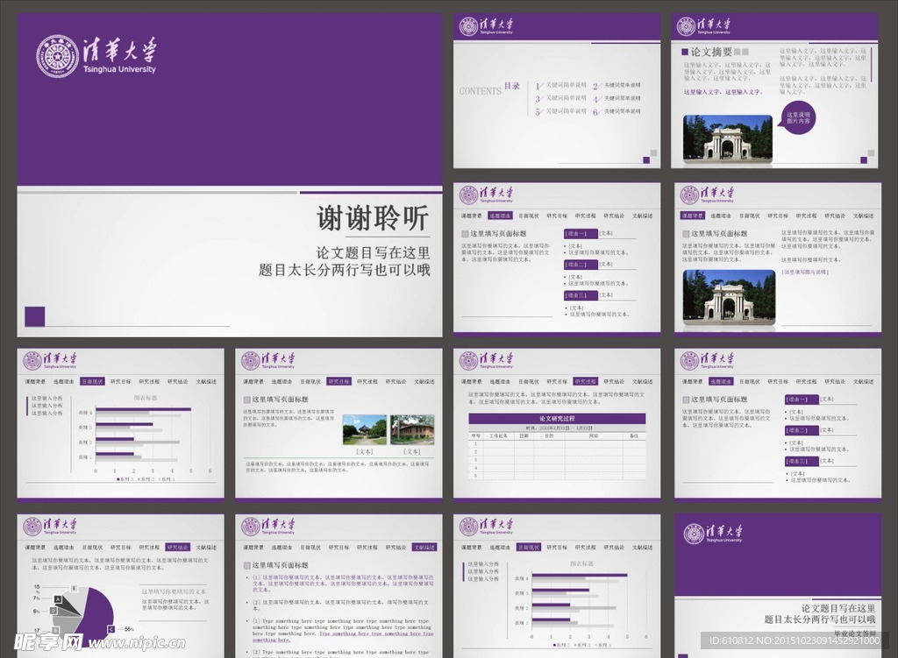Click the CONTENTS heading on the contents slide
Screen dimensions: 898x658
480,91
